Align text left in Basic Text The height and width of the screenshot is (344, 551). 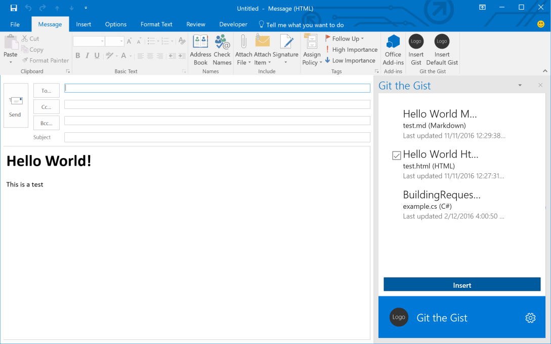pyautogui.click(x=141, y=56)
